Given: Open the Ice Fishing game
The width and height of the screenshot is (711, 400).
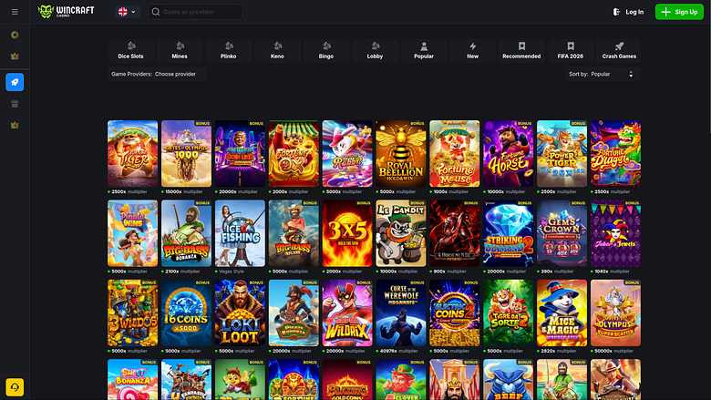Looking at the screenshot, I should [x=240, y=233].
